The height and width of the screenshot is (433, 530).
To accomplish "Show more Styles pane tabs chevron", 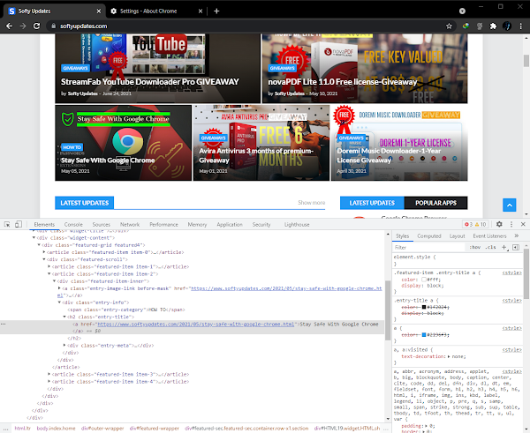I will click(517, 235).
